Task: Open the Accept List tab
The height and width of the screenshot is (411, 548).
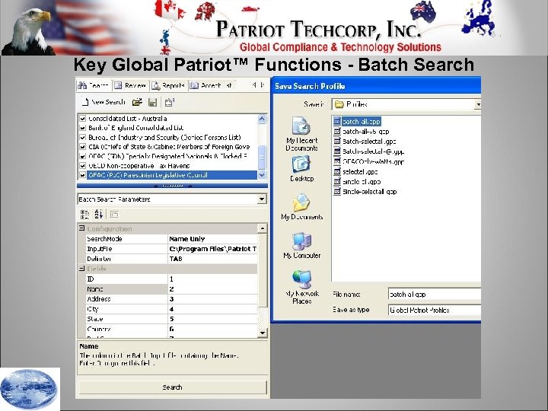Action: coord(212,85)
